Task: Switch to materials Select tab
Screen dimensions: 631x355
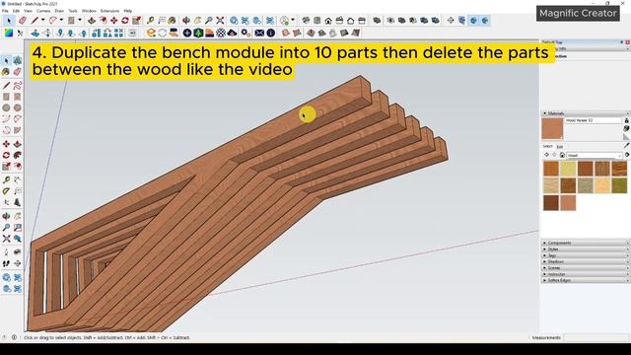Action: click(548, 146)
